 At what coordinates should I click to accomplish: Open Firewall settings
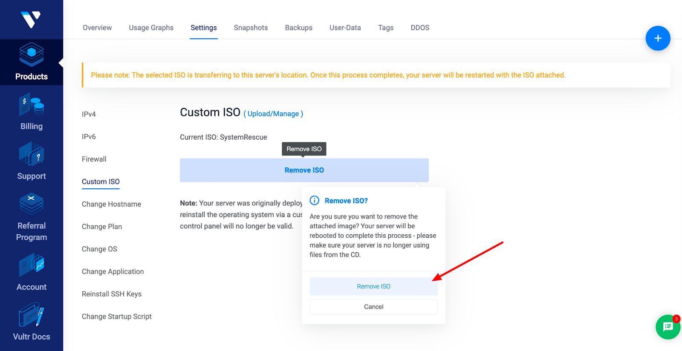94,159
